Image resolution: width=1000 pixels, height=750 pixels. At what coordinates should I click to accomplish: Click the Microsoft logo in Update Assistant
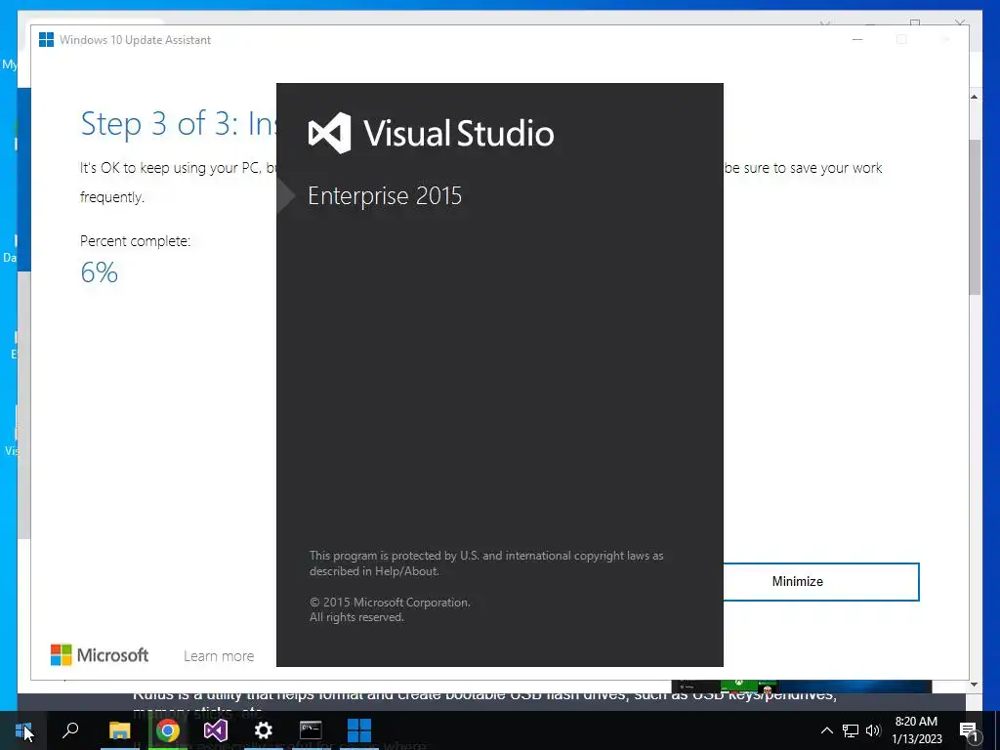pyautogui.click(x=100, y=655)
